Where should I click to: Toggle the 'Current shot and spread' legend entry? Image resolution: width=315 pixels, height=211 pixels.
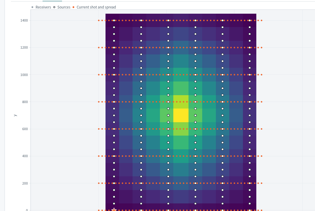(x=94, y=7)
